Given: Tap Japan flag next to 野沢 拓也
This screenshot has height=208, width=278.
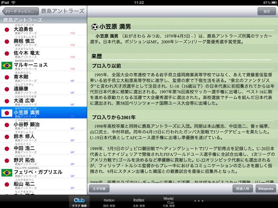Looking at the screenshot, I should pos(7,161).
